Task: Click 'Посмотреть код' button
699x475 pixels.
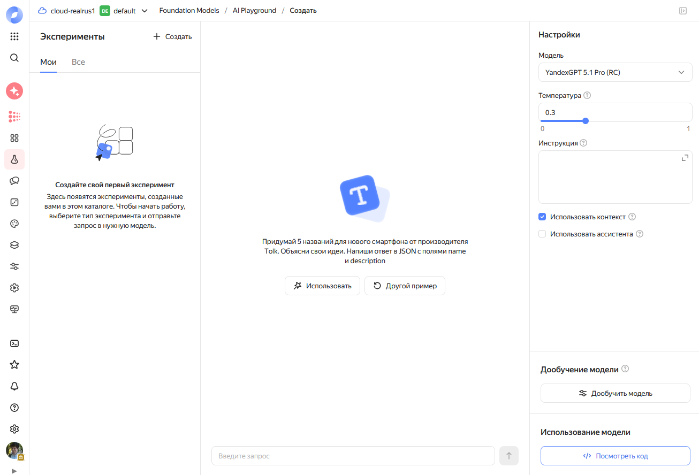Action: coord(615,456)
